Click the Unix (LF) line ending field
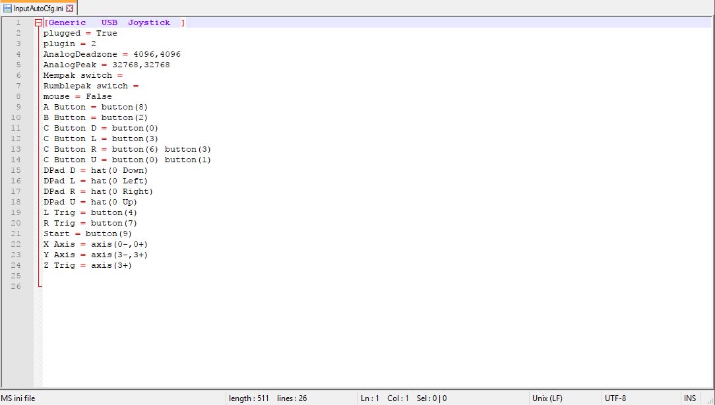Viewport: 715px width, 405px height. point(547,398)
